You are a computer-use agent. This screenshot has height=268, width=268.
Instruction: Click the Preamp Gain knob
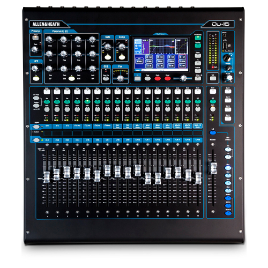click(34, 49)
